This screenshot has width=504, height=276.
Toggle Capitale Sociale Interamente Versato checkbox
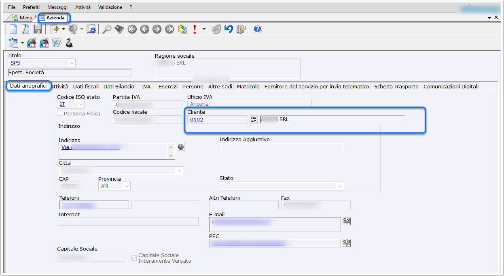tap(134, 258)
